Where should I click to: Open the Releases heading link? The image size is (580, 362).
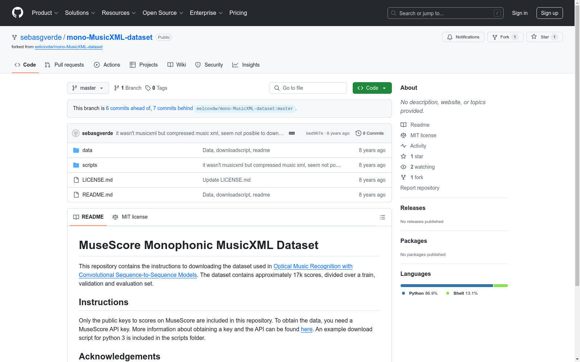(x=413, y=208)
